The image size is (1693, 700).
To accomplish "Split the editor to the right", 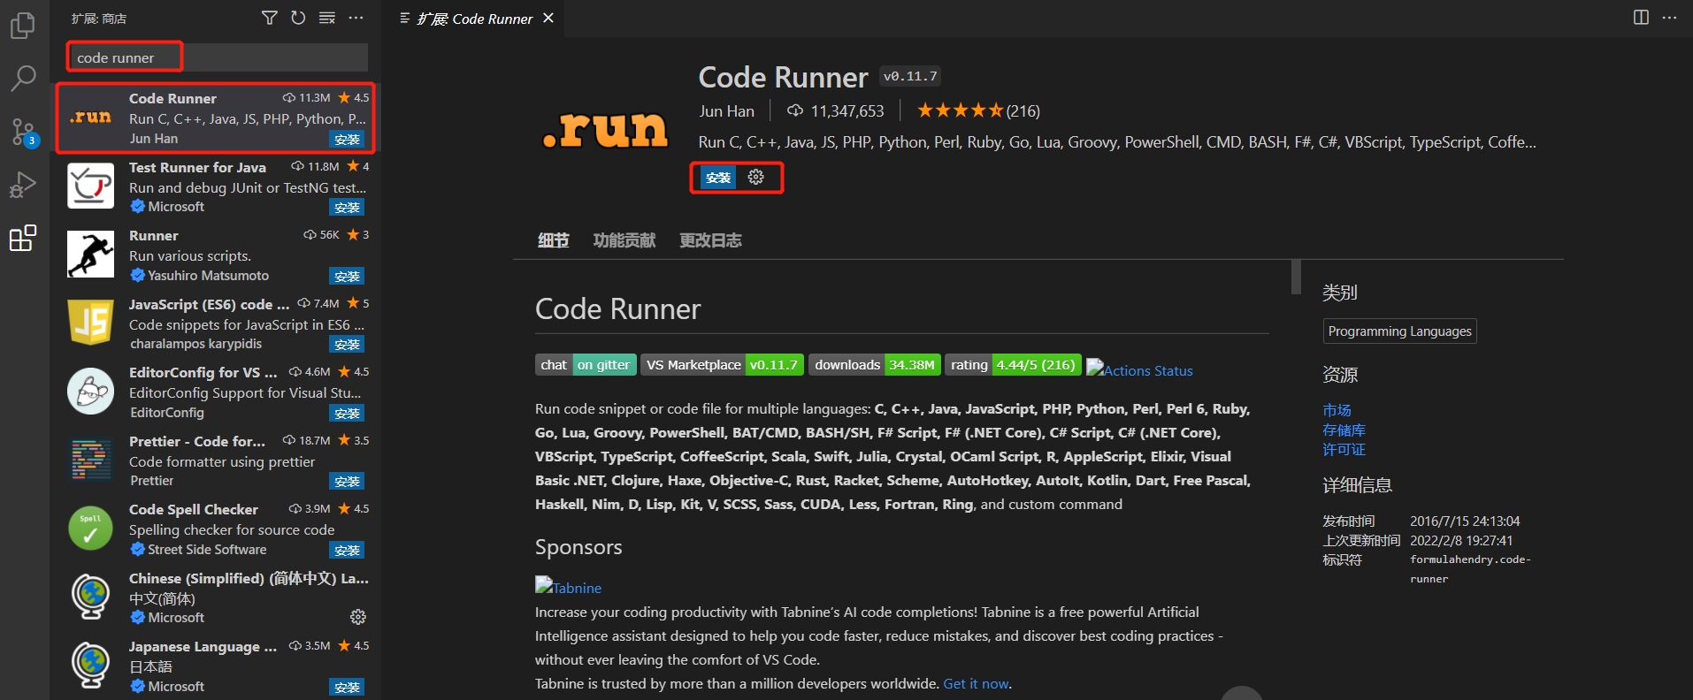I will [1641, 18].
